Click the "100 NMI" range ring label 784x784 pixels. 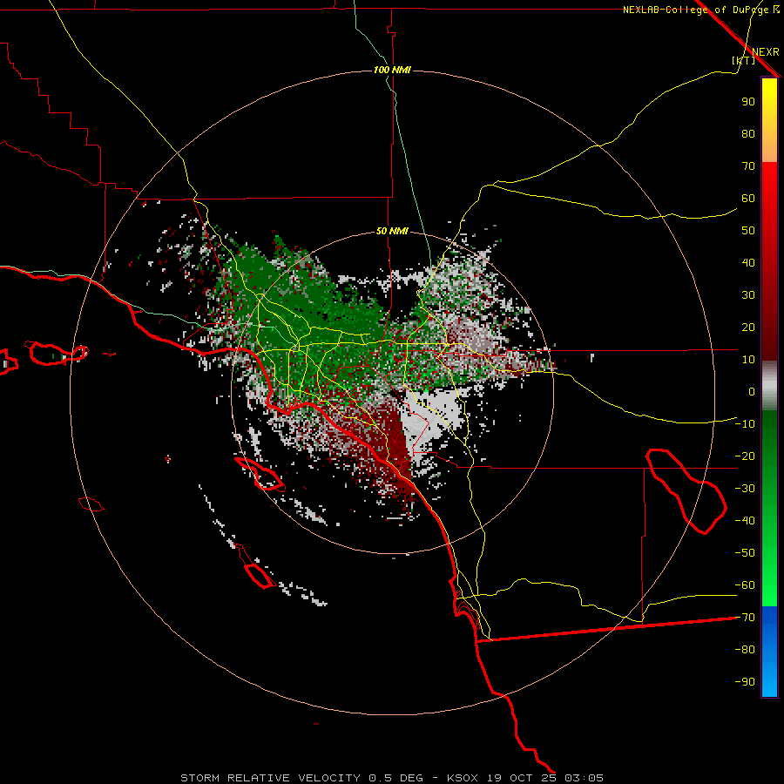pos(392,70)
